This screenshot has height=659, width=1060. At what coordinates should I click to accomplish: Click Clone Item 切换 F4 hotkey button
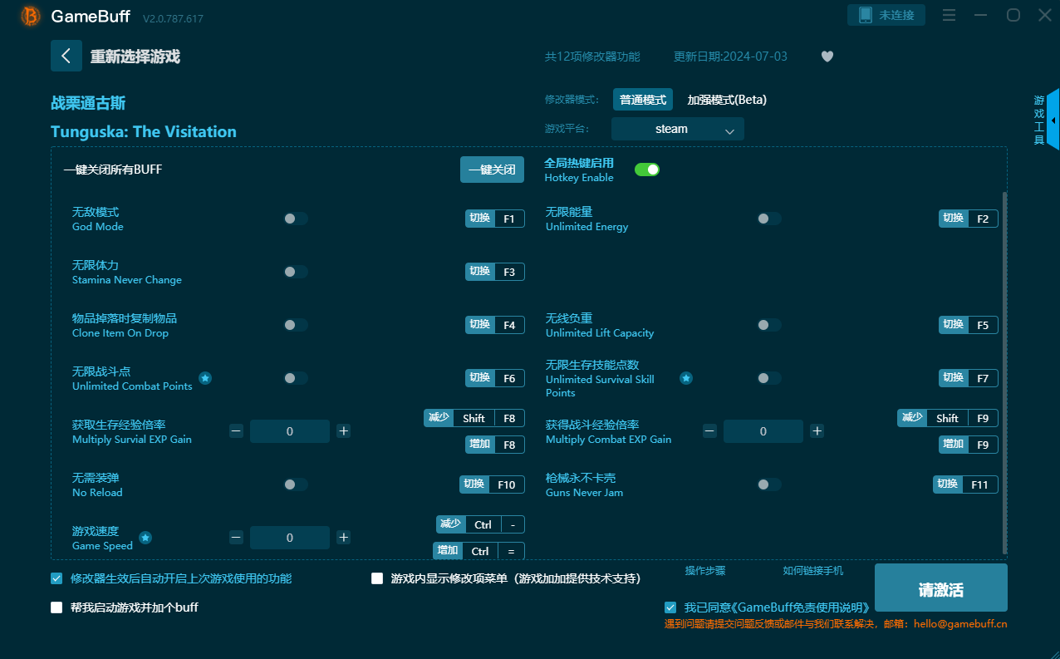tap(495, 325)
